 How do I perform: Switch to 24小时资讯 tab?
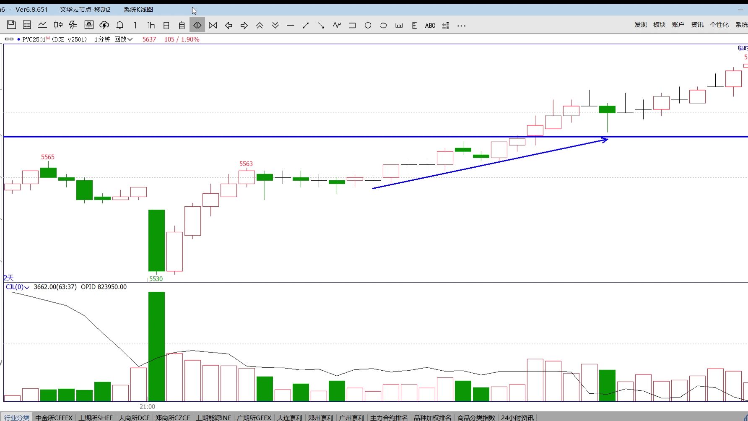click(x=517, y=417)
